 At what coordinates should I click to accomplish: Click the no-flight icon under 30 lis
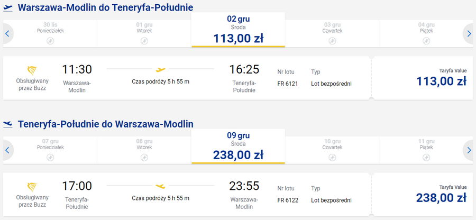(x=50, y=41)
